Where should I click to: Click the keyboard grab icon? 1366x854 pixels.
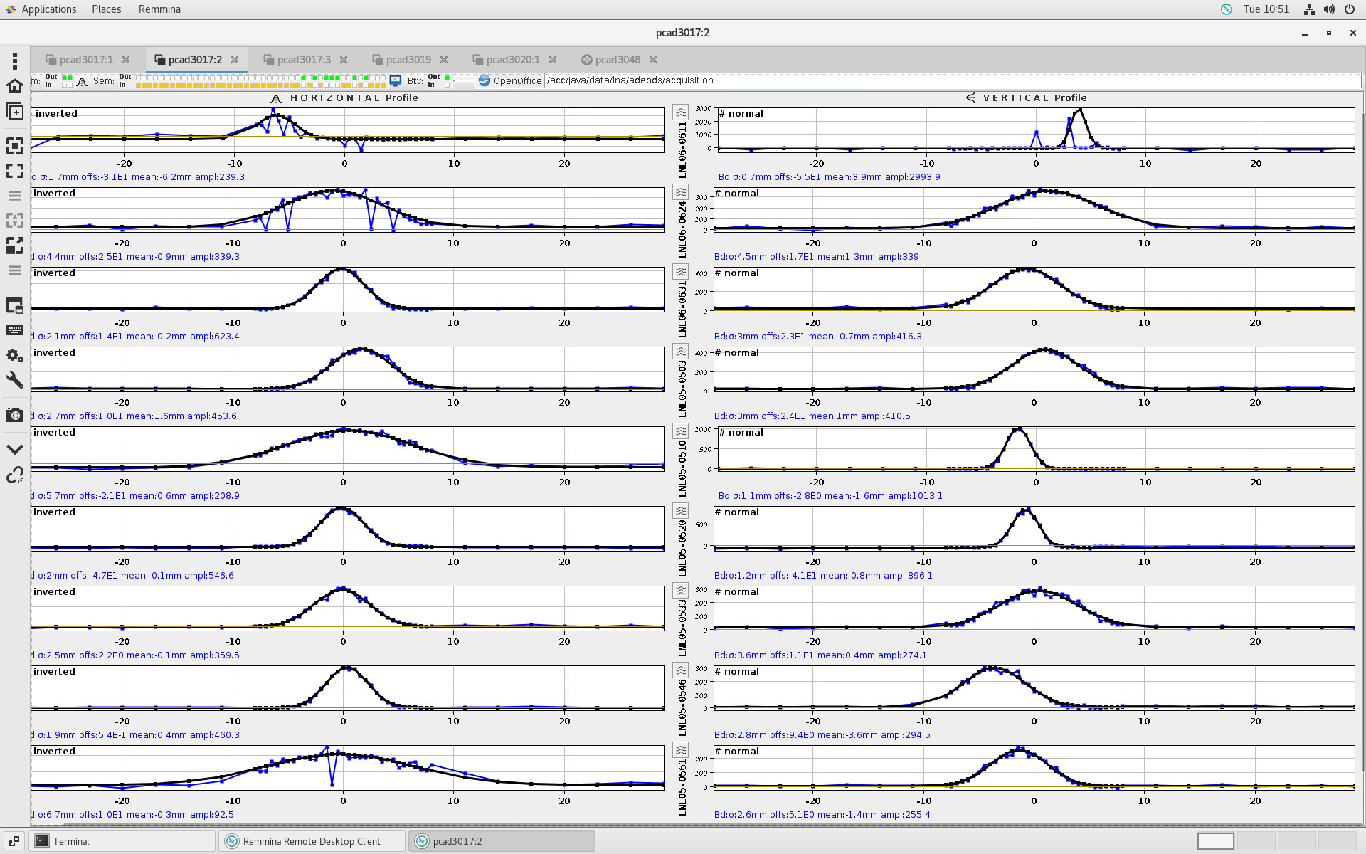click(x=14, y=330)
